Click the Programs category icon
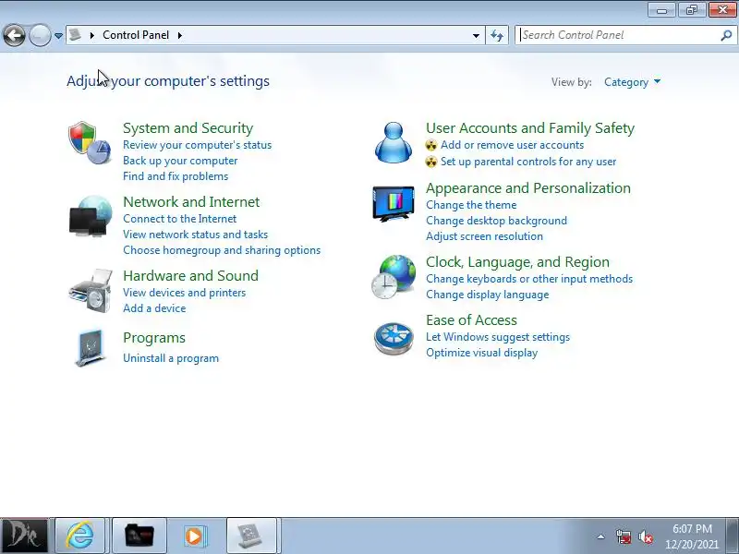This screenshot has width=739, height=554. click(x=91, y=348)
